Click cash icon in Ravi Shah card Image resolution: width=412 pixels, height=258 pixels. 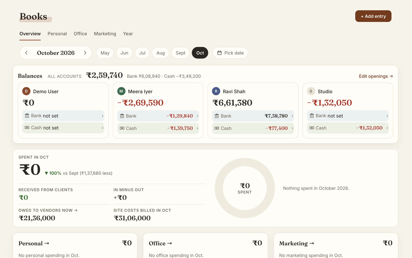[x=217, y=128]
